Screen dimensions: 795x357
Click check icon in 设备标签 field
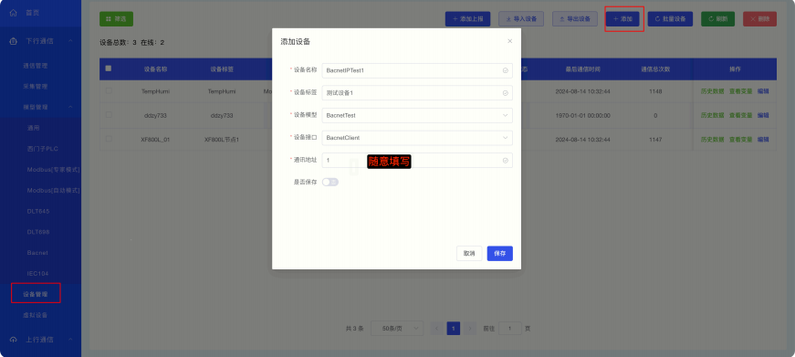coord(505,93)
